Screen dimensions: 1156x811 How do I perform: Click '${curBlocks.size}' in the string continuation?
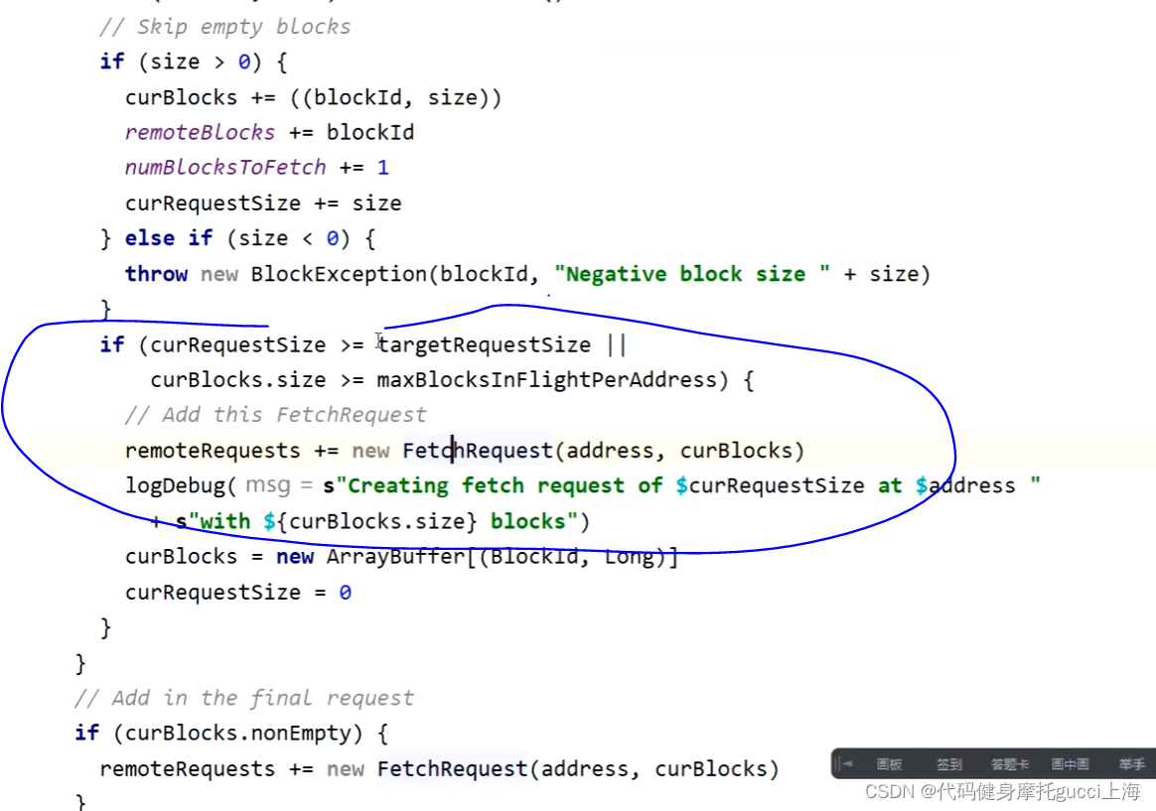[370, 521]
